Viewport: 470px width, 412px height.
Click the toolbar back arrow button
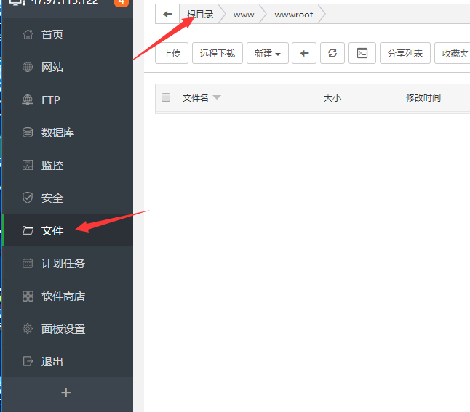304,53
